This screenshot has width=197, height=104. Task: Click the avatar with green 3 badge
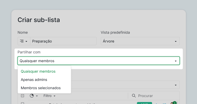pyautogui.click(x=173, y=103)
